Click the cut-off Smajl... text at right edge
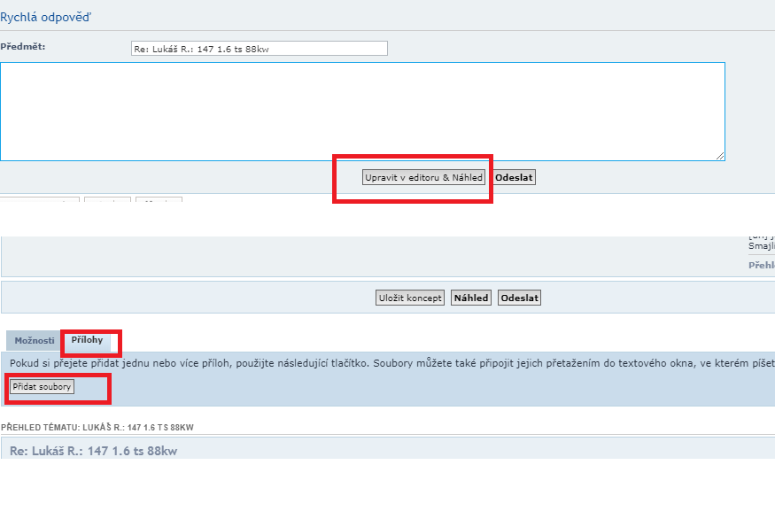The width and height of the screenshot is (775, 519). coord(761,246)
